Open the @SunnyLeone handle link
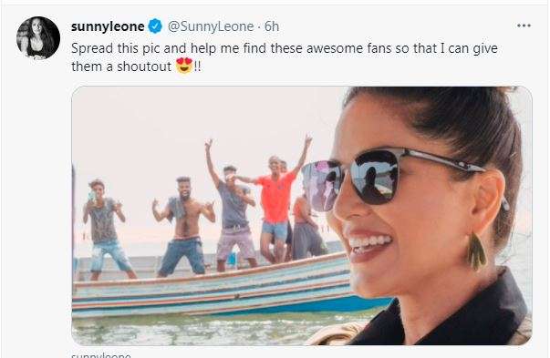The height and width of the screenshot is (358, 550). (x=211, y=26)
